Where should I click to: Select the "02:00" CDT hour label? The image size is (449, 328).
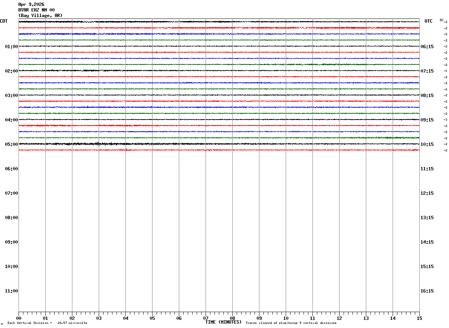click(12, 71)
